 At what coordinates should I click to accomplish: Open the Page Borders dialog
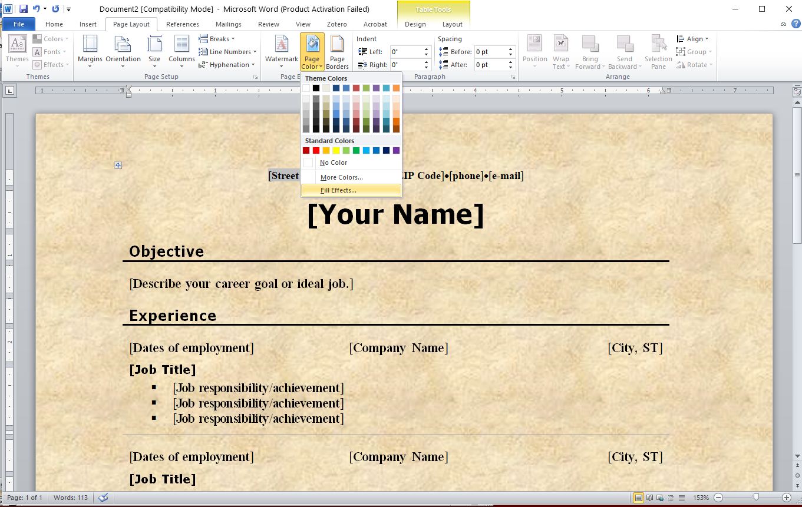[337, 52]
